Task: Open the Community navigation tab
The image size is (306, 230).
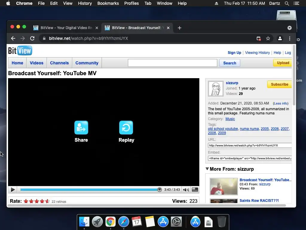Action: tap(87, 63)
